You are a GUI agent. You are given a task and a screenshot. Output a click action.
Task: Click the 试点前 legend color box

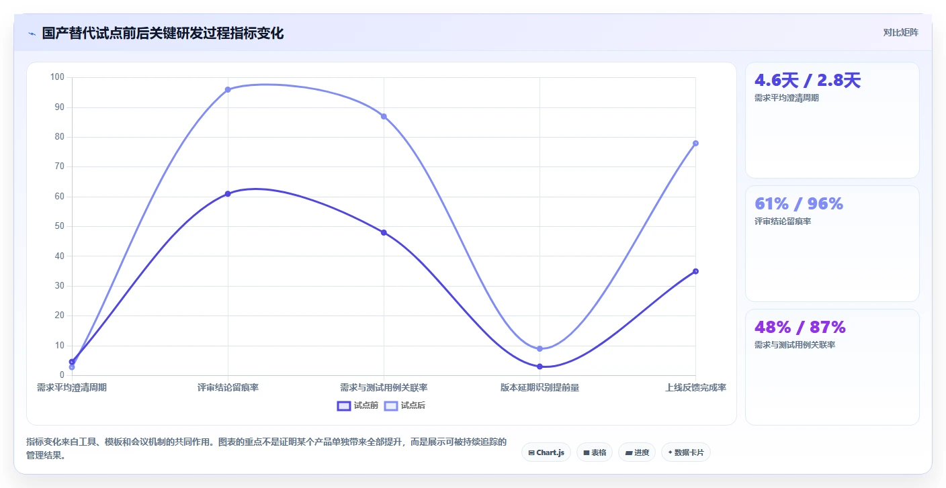pos(343,405)
